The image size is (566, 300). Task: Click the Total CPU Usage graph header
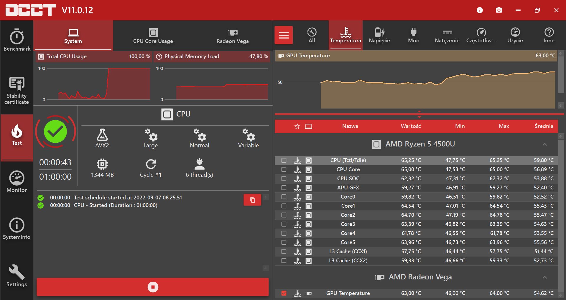[94, 56]
